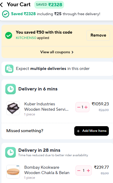113x183 pixels.
Task: Open Kuber Industries serving tray thumbnail
Action: click(x=13, y=108)
